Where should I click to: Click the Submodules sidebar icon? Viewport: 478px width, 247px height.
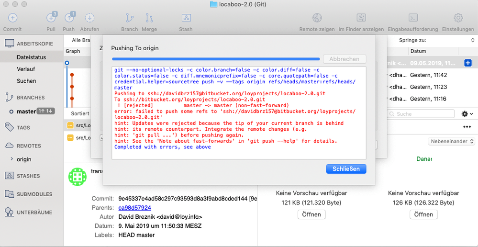[x=9, y=194]
